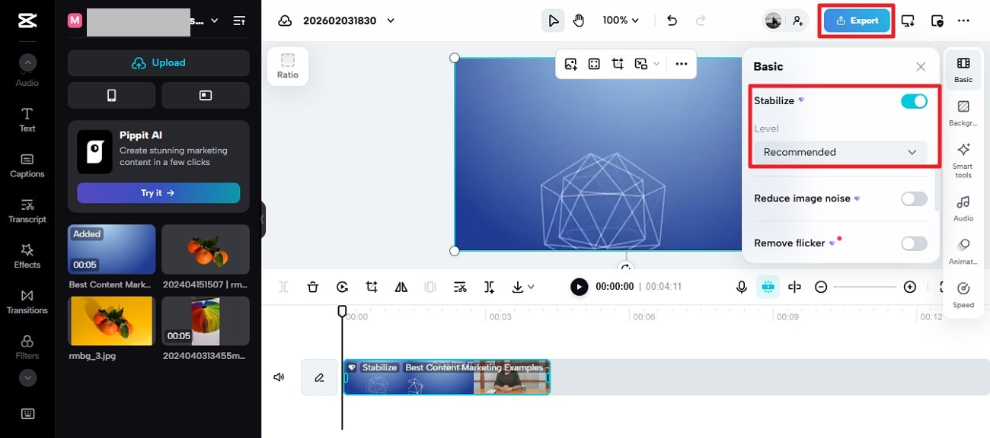
Task: Open the zoom 100% dropdown
Action: pos(621,21)
